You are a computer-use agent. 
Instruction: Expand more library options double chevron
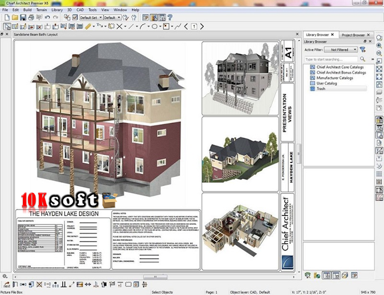pyautogui.click(x=373, y=59)
